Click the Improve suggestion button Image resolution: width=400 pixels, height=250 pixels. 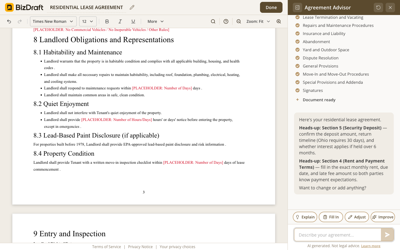tap(383, 217)
